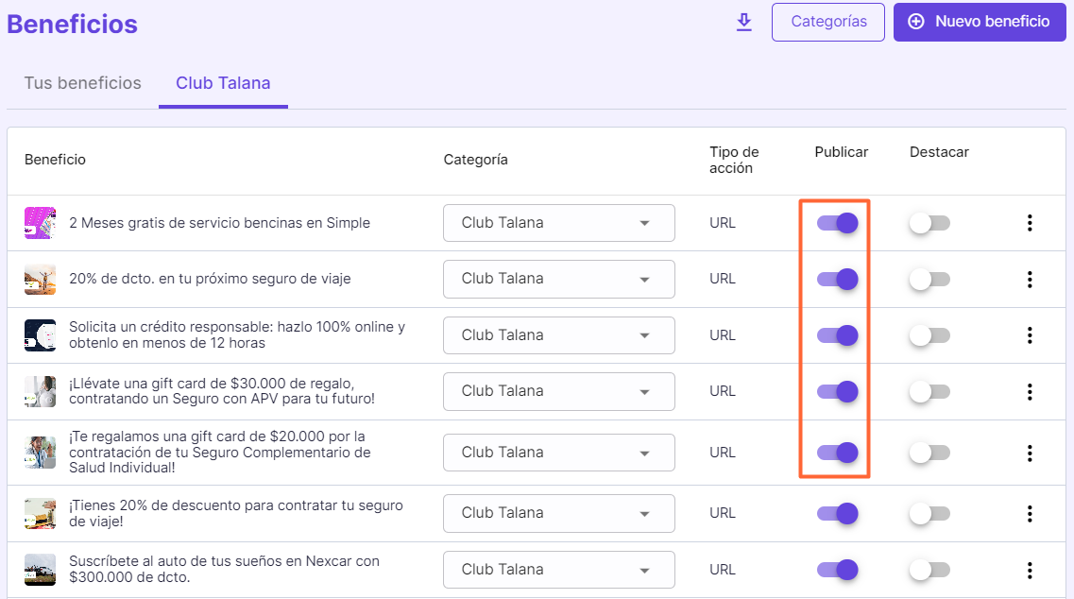Click the Tipo de acción column header
Viewport: 1074px width, 599px height.
[734, 160]
